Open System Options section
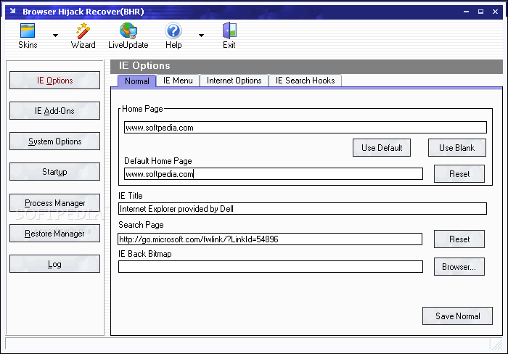This screenshot has height=354, width=508. click(x=54, y=141)
